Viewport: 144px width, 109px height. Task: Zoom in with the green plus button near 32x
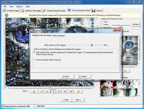pos(78,91)
